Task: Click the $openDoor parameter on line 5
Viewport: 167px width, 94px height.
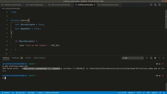Action: click(26, 29)
